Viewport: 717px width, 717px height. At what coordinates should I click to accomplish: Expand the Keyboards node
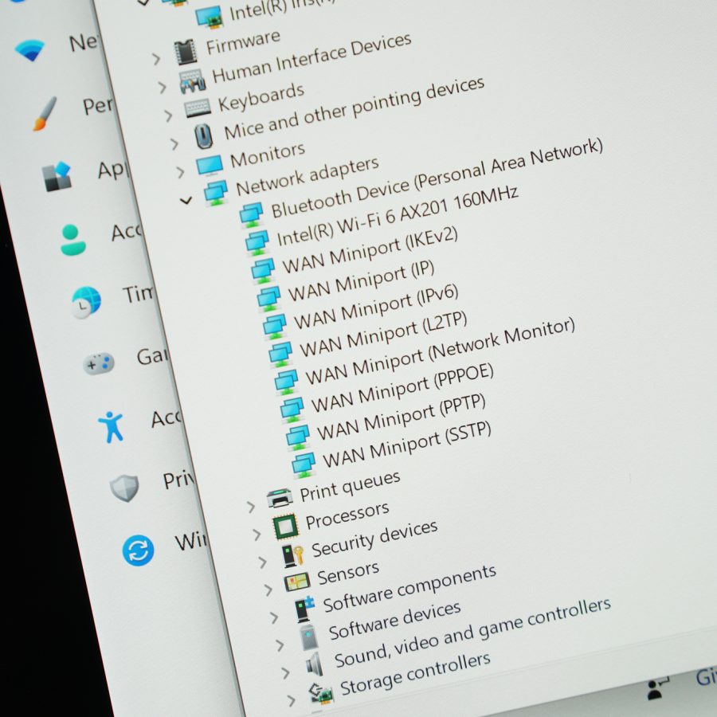[x=168, y=116]
